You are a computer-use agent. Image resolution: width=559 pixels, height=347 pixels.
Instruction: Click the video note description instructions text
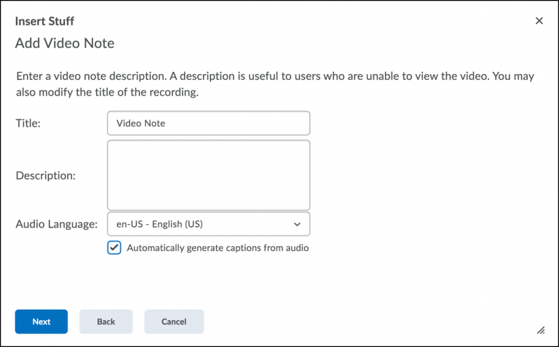click(275, 84)
